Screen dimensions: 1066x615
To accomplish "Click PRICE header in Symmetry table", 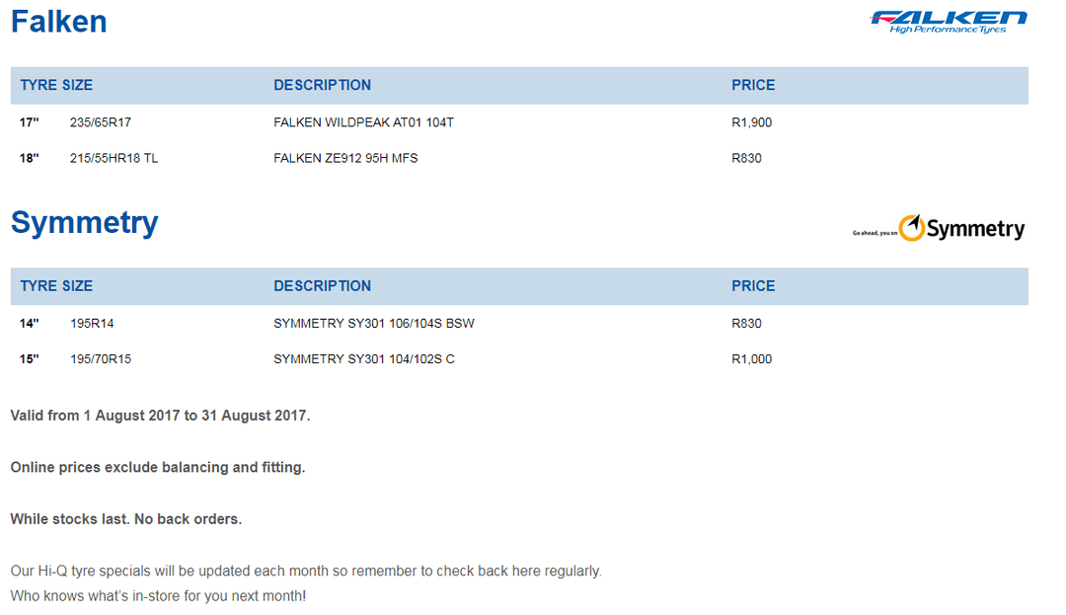I will (x=753, y=286).
